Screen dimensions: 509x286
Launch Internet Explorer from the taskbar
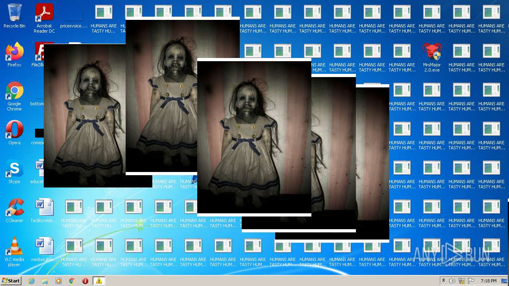(32, 281)
